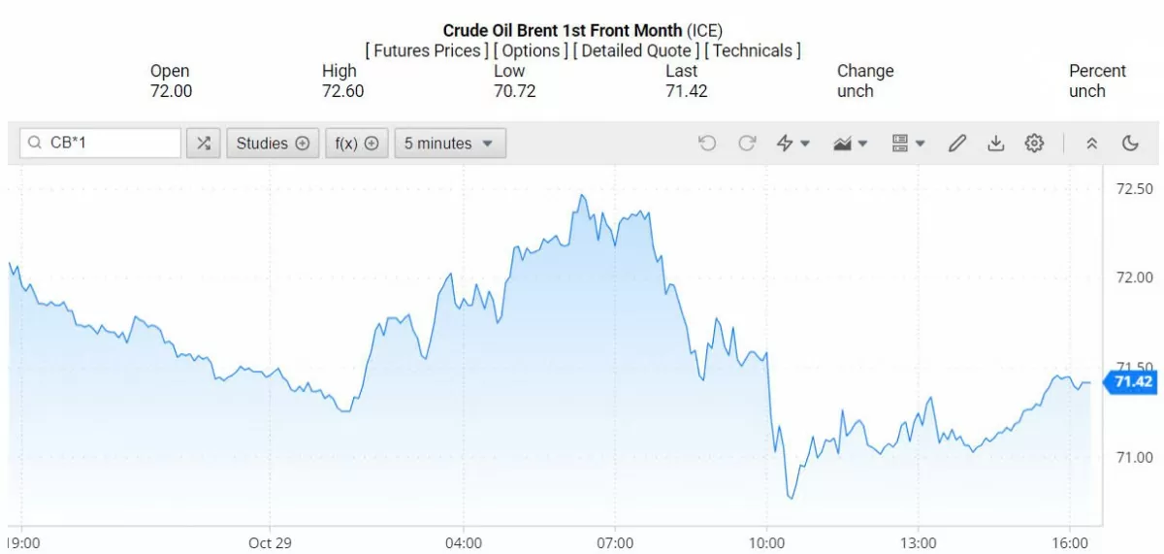1164x554 pixels.
Task: Click the f(x) expressions button
Action: (x=357, y=144)
